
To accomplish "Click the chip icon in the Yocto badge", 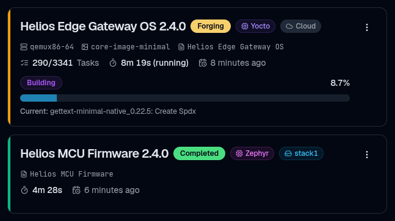I will tap(245, 26).
